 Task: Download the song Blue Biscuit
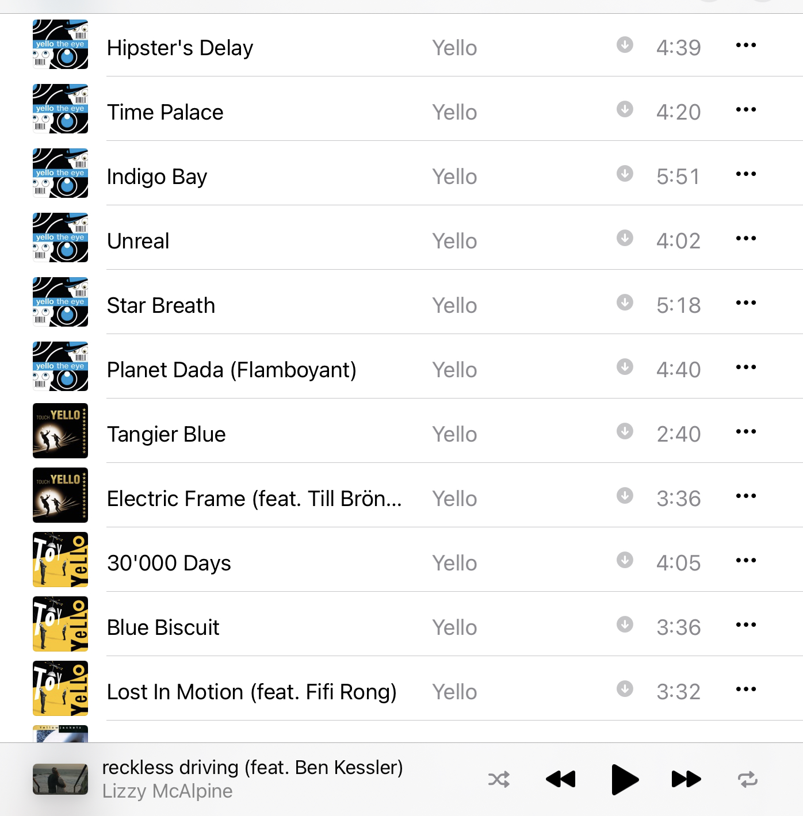[625, 625]
